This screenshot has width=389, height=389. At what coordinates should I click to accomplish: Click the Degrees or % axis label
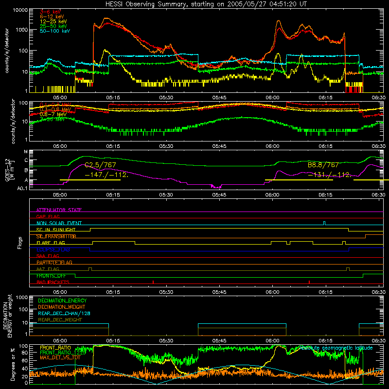13,364
